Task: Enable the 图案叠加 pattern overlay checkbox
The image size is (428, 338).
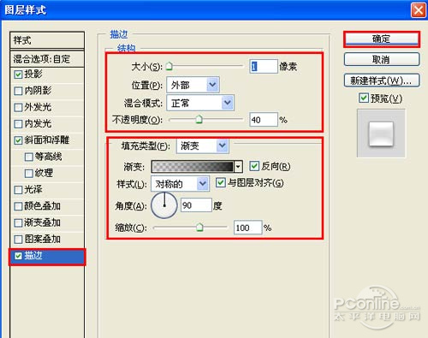Action: 18,240
